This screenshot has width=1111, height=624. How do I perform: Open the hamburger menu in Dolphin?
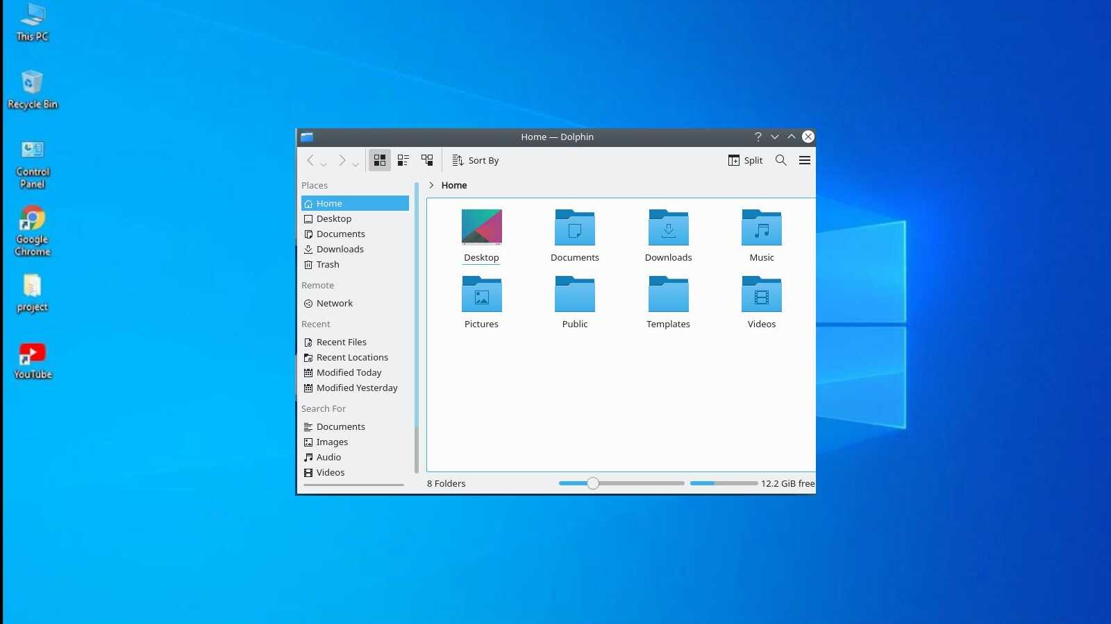[805, 160]
